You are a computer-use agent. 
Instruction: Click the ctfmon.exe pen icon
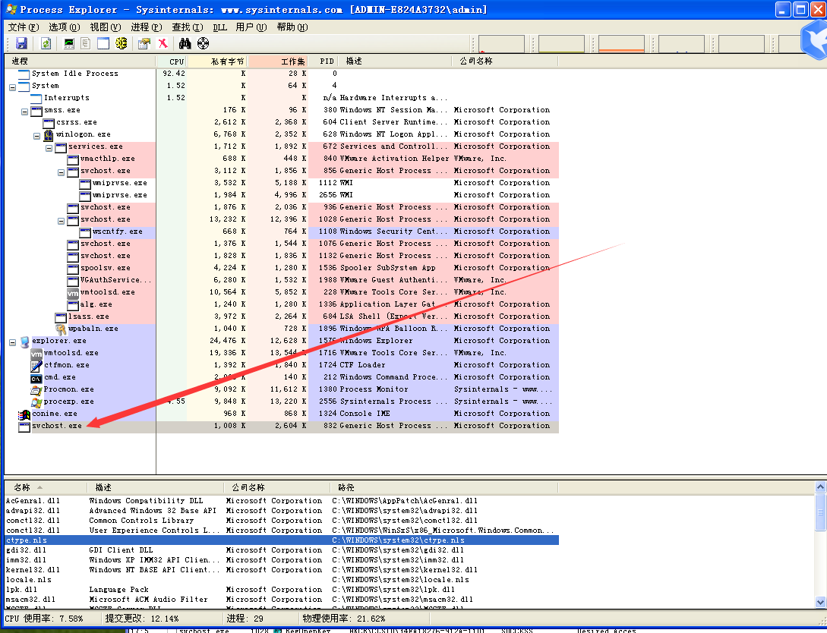pos(36,365)
